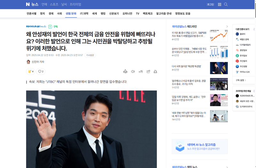256x168 pixels.
Task: Open the 세상의 모든 시장 channel icon
Action: (x=237, y=101)
